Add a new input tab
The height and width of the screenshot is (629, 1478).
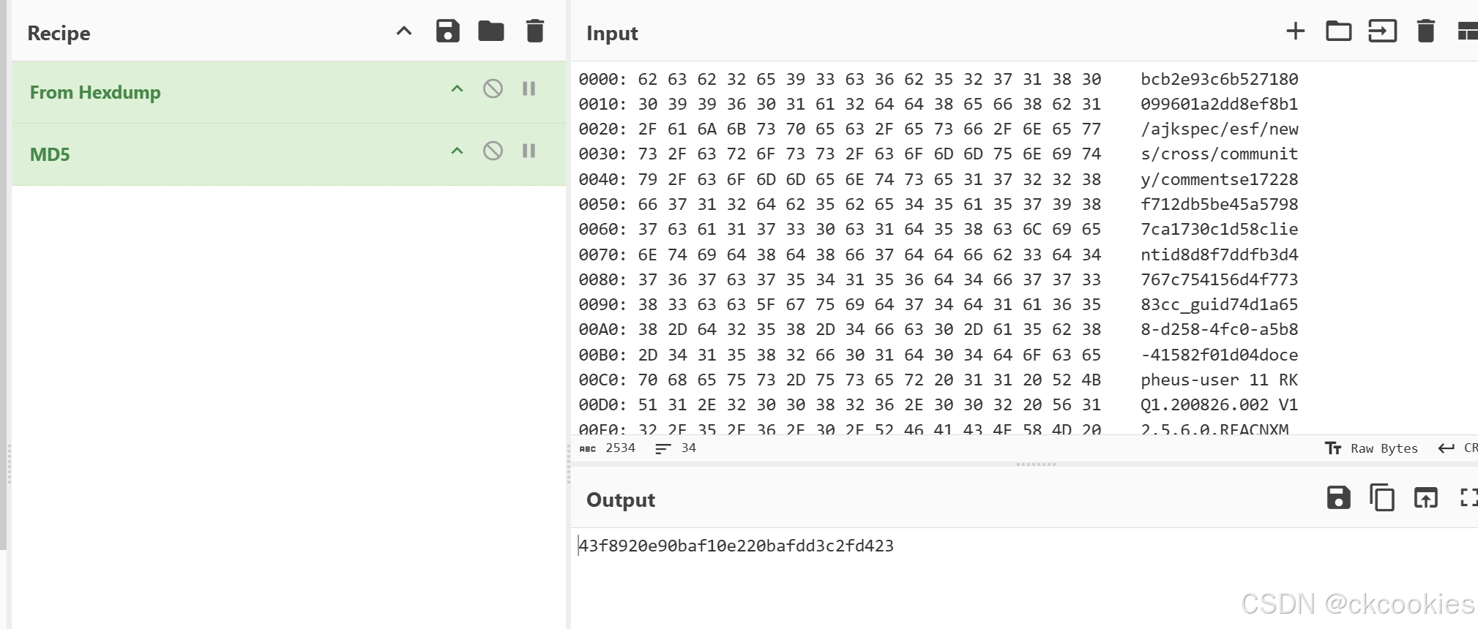pyautogui.click(x=1296, y=31)
